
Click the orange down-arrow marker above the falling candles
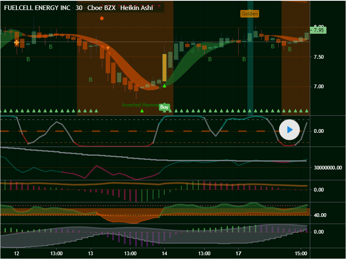coord(108,48)
